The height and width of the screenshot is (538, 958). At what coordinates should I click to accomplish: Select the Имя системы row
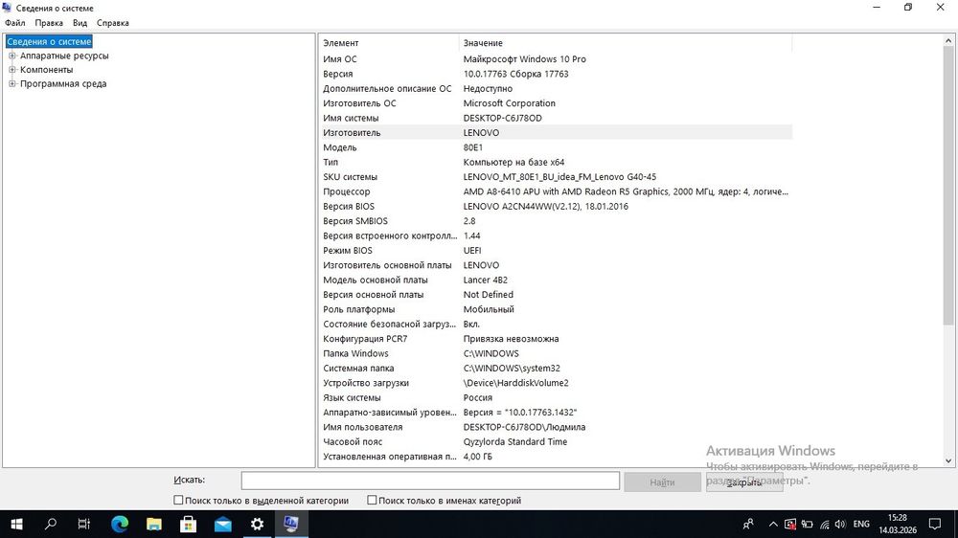pyautogui.click(x=556, y=118)
